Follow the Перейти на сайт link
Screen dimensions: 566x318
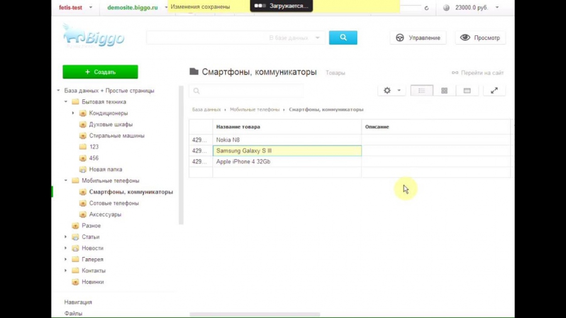[482, 73]
